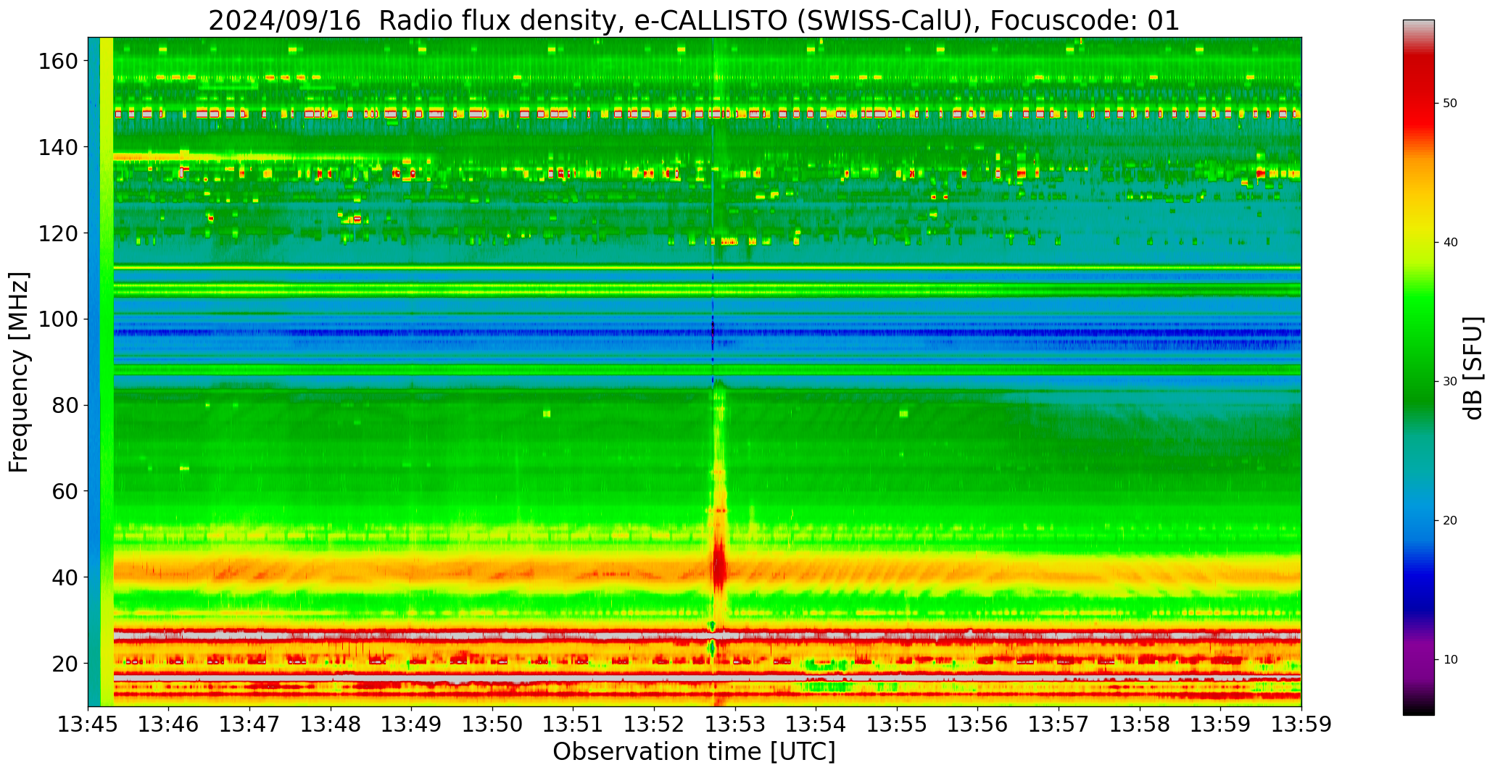1495x773 pixels.
Task: Click the 13:53 time tick label
Action: tap(735, 725)
